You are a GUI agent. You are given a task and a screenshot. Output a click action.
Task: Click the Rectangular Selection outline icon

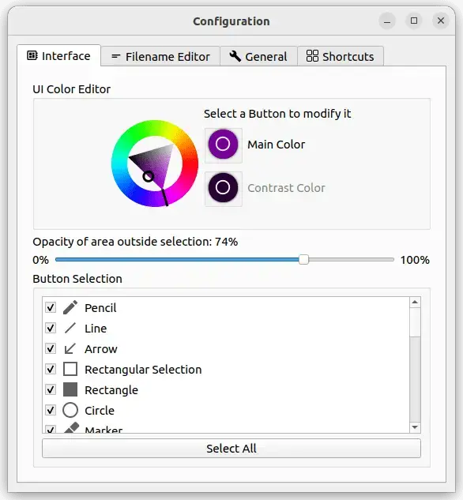pyautogui.click(x=70, y=369)
